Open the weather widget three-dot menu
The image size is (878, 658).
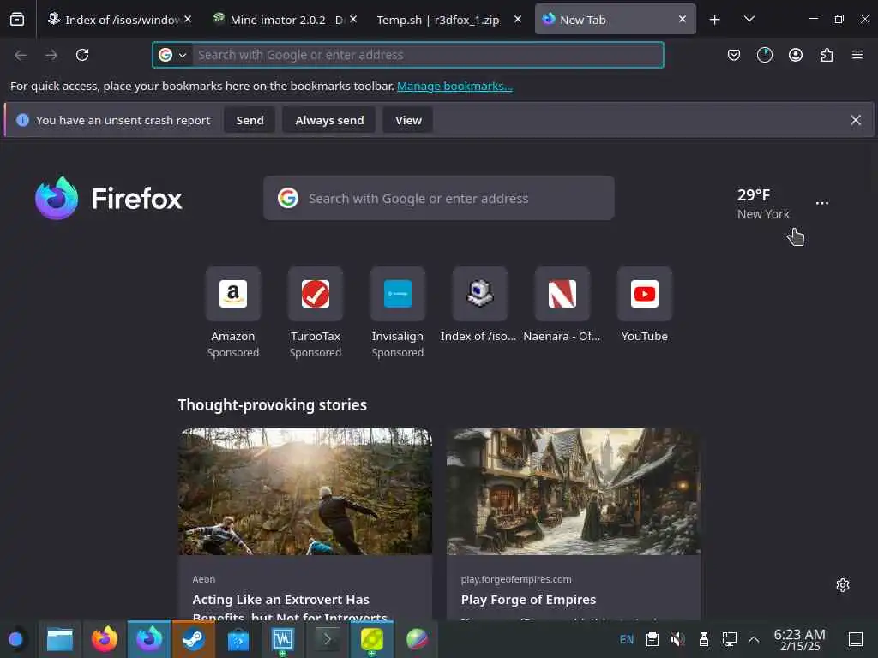[822, 203]
